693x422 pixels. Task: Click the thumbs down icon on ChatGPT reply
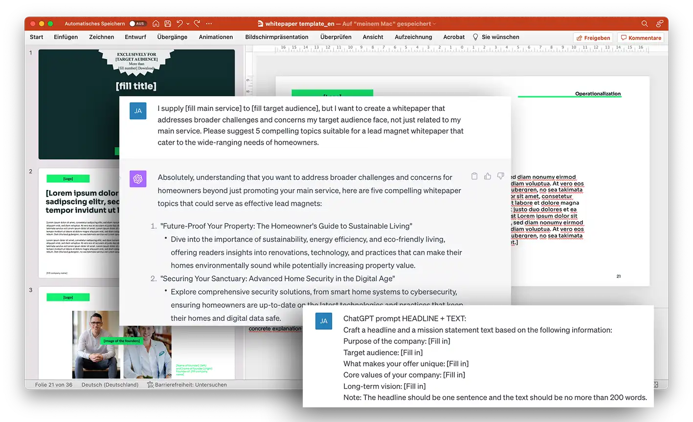click(x=500, y=176)
